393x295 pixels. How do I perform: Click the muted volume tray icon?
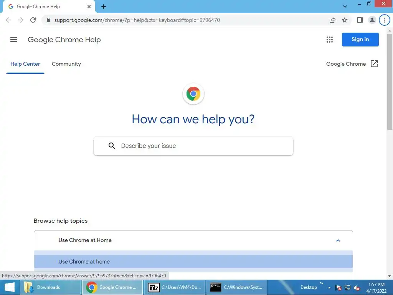[357, 287]
